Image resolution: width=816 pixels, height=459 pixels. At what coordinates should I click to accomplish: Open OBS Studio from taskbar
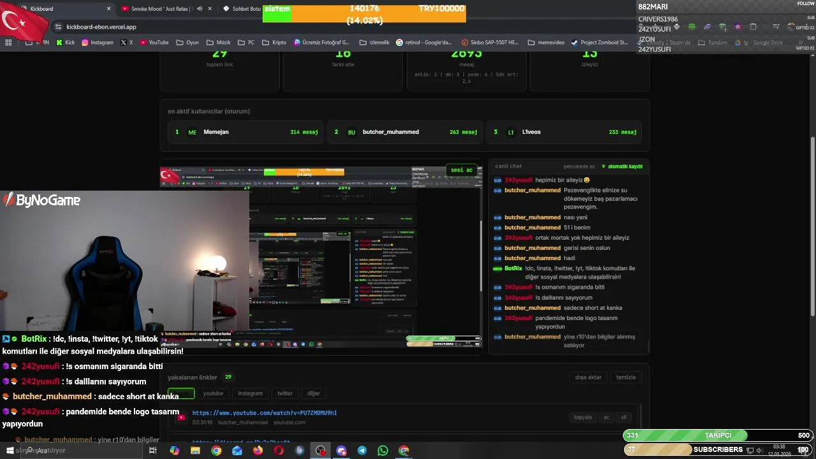pos(320,450)
